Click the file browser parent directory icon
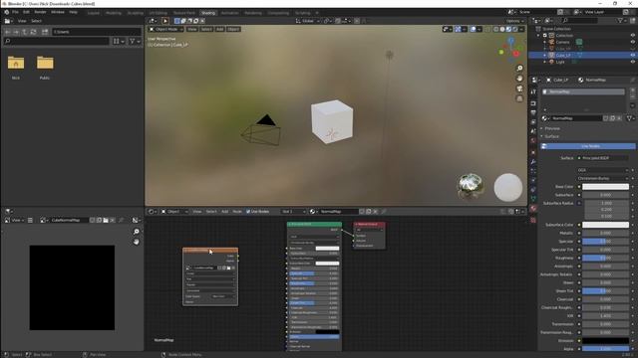 tap(24, 32)
